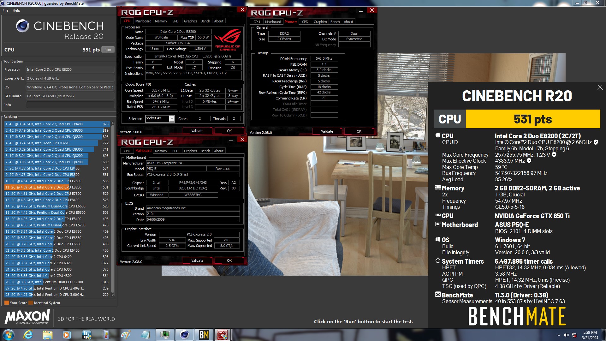Click the Cores value field showing 2
This screenshot has width=606, height=341.
point(199,118)
